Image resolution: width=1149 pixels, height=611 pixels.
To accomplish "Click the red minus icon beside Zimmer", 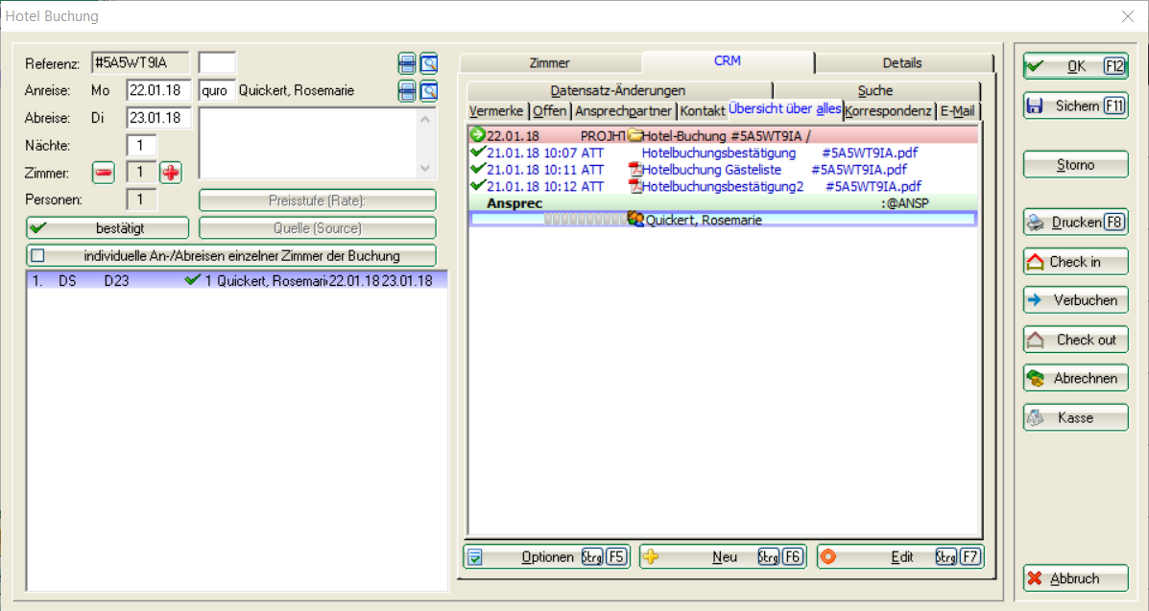I will (x=103, y=173).
